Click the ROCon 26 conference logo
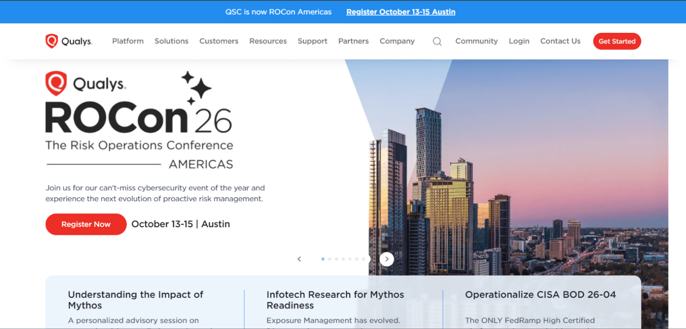Screen dimensions: 686x329 (x=139, y=120)
